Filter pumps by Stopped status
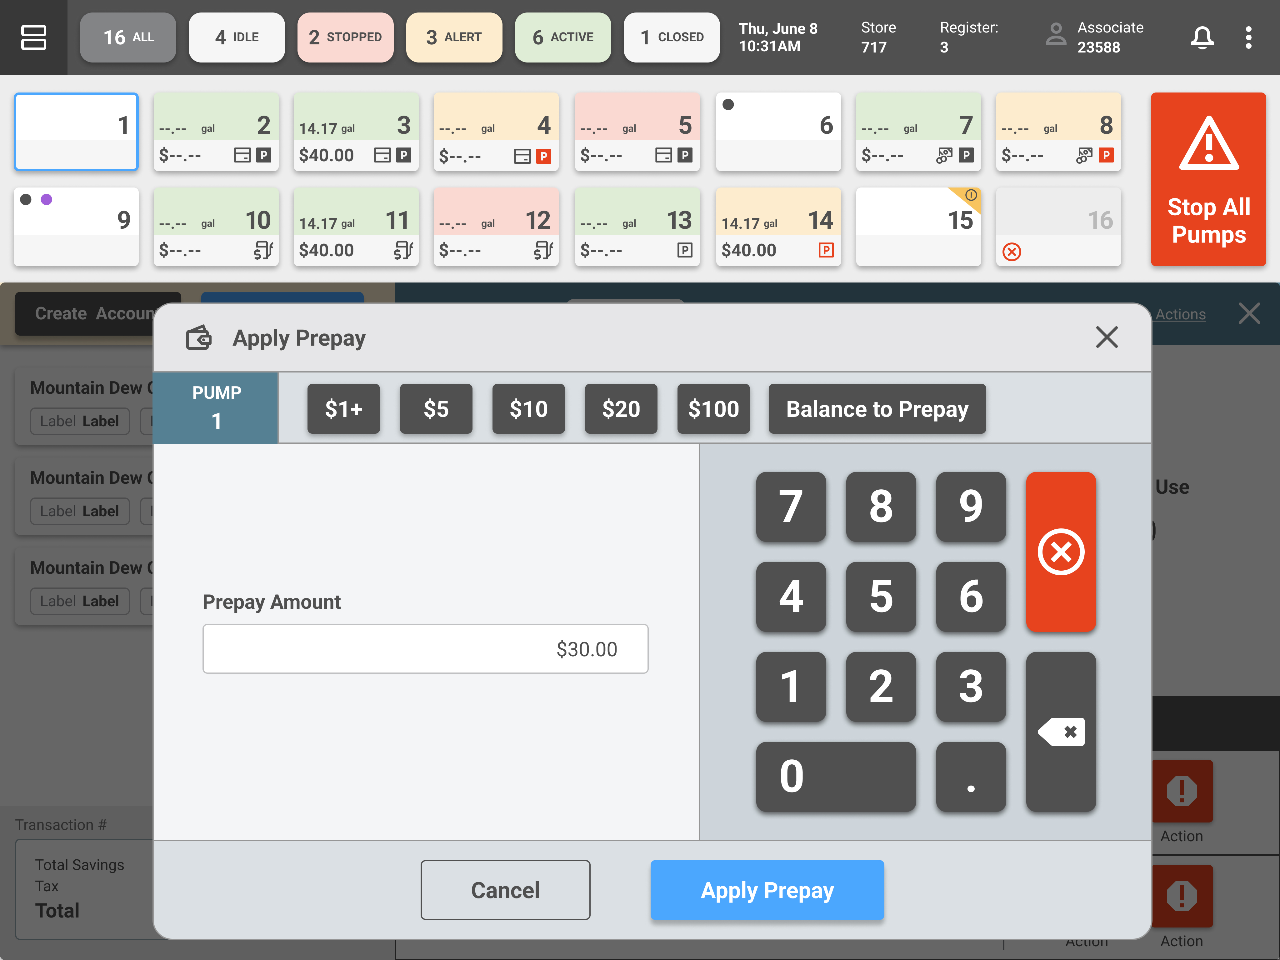 click(x=345, y=37)
